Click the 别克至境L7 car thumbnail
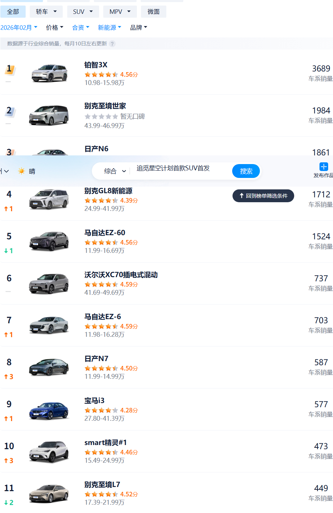Viewport: 333px width, 513px height. tap(49, 494)
